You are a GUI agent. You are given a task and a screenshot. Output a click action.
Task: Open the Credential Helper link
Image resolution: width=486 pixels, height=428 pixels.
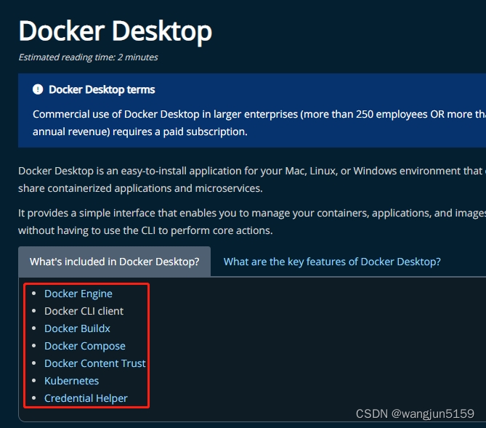point(86,398)
